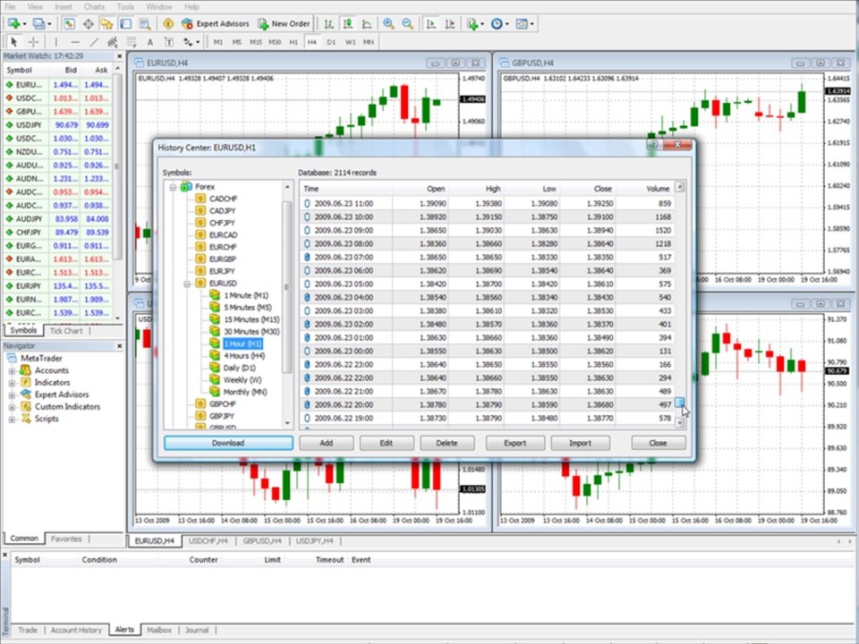Toggle chart Auto Scroll icon
The image size is (859, 644).
[431, 23]
